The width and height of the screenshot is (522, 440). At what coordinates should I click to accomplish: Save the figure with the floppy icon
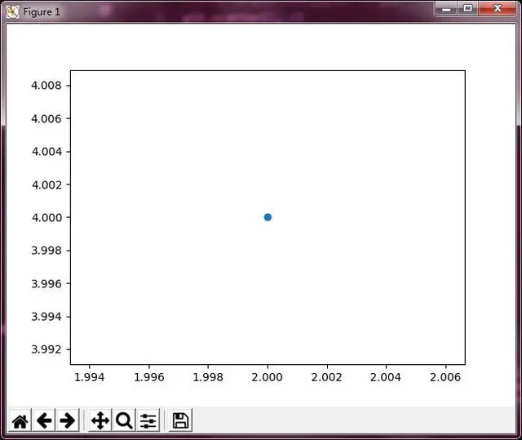click(x=180, y=420)
